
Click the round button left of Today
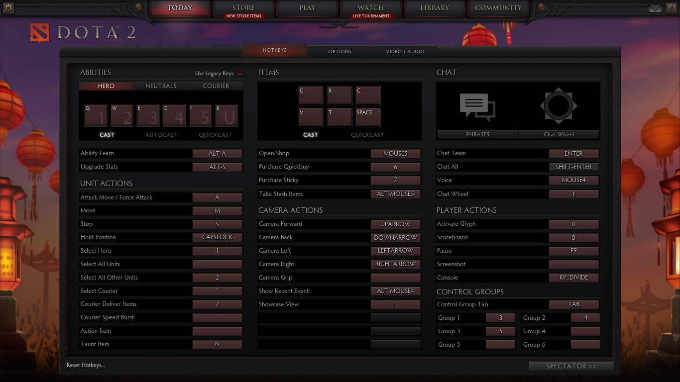tap(138, 7)
